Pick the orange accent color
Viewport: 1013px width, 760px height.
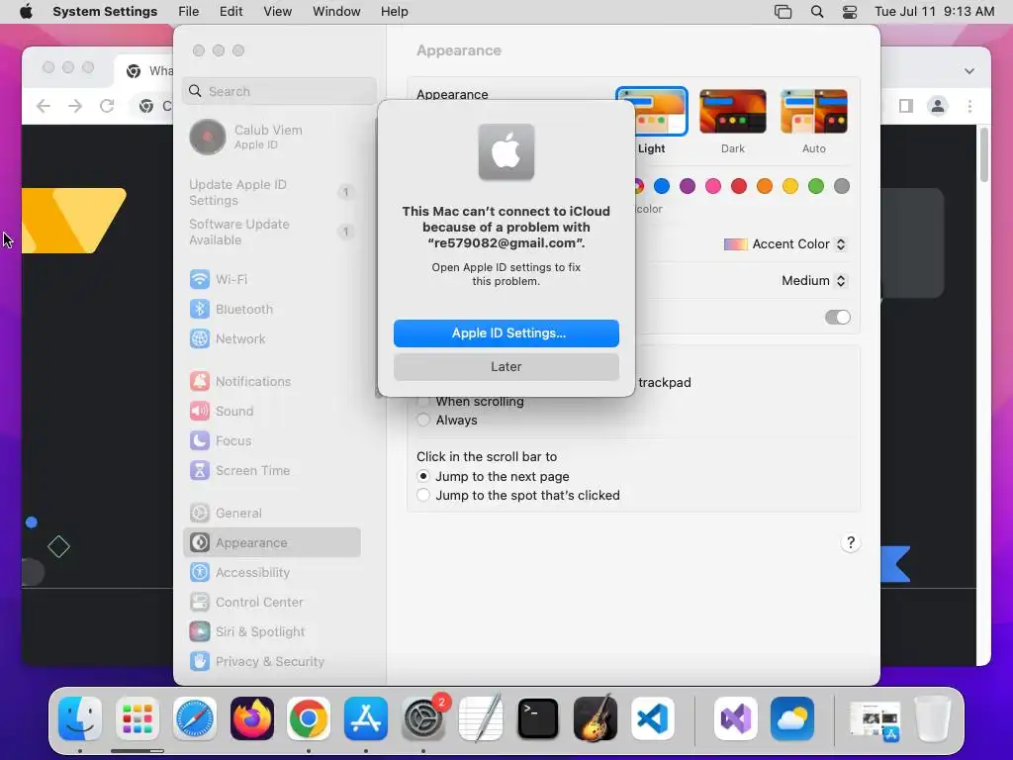click(765, 186)
